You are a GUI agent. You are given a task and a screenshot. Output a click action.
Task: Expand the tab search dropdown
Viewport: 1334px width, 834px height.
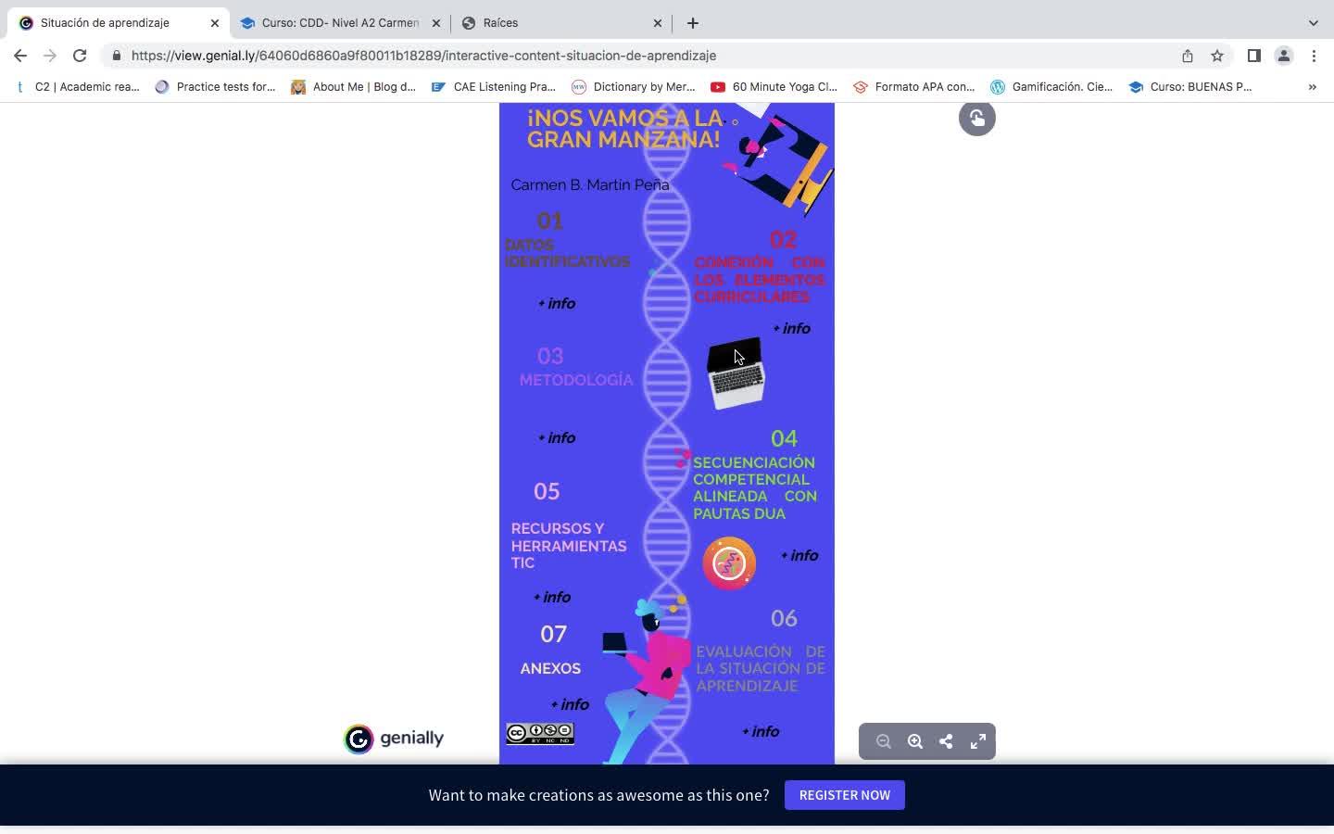coord(1313,23)
